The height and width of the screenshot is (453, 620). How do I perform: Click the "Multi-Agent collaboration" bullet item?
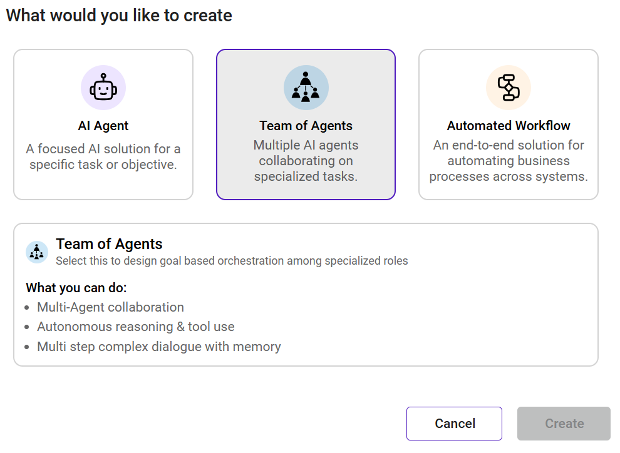coord(110,307)
